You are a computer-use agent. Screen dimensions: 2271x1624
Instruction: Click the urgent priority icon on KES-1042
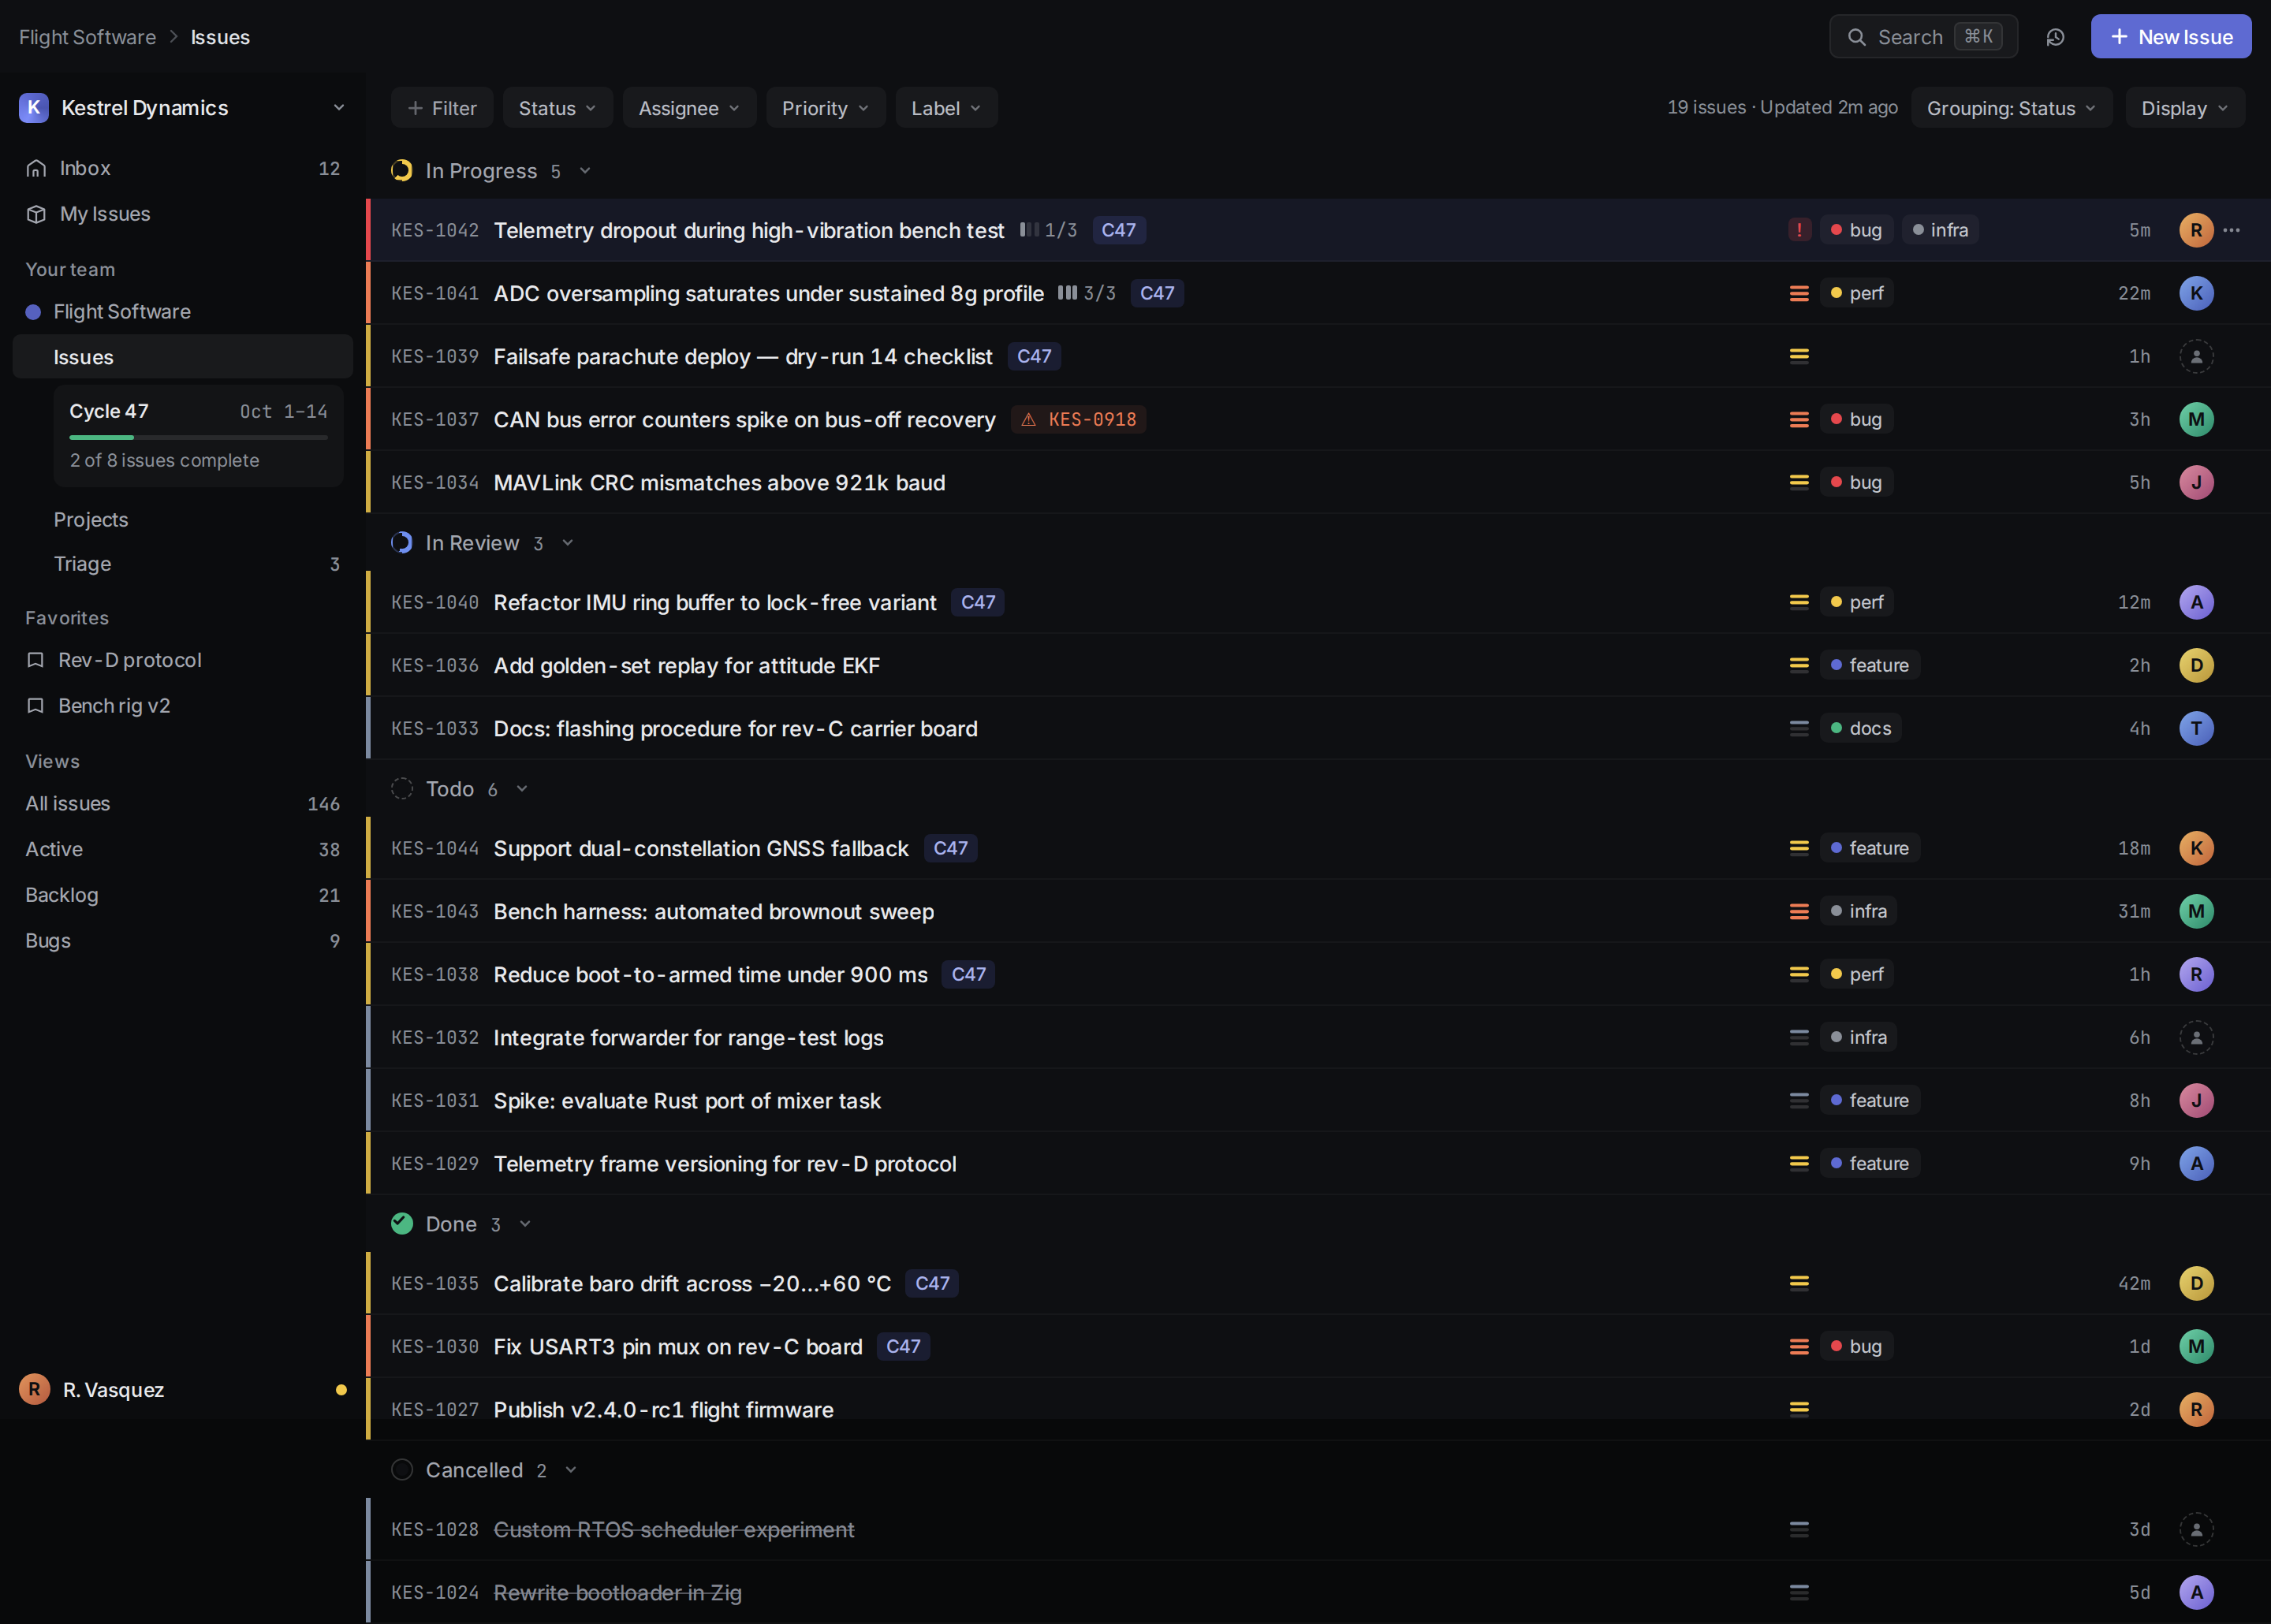pos(1799,230)
